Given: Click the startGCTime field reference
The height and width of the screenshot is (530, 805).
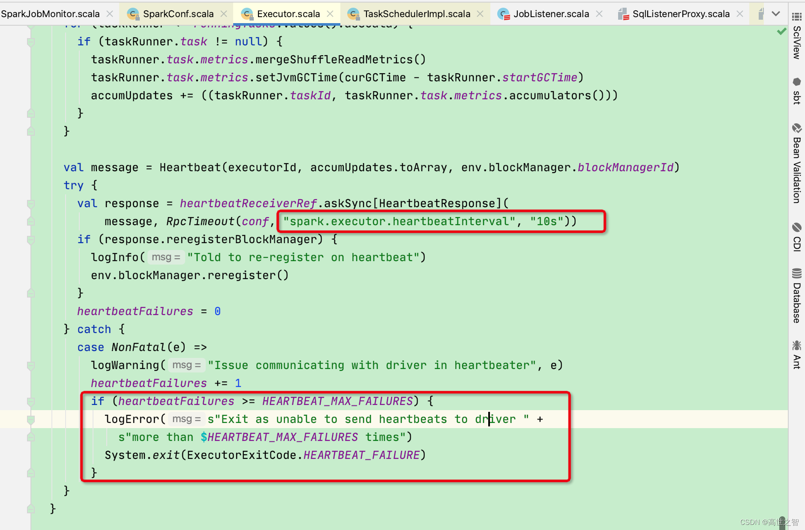Looking at the screenshot, I should click(540, 77).
